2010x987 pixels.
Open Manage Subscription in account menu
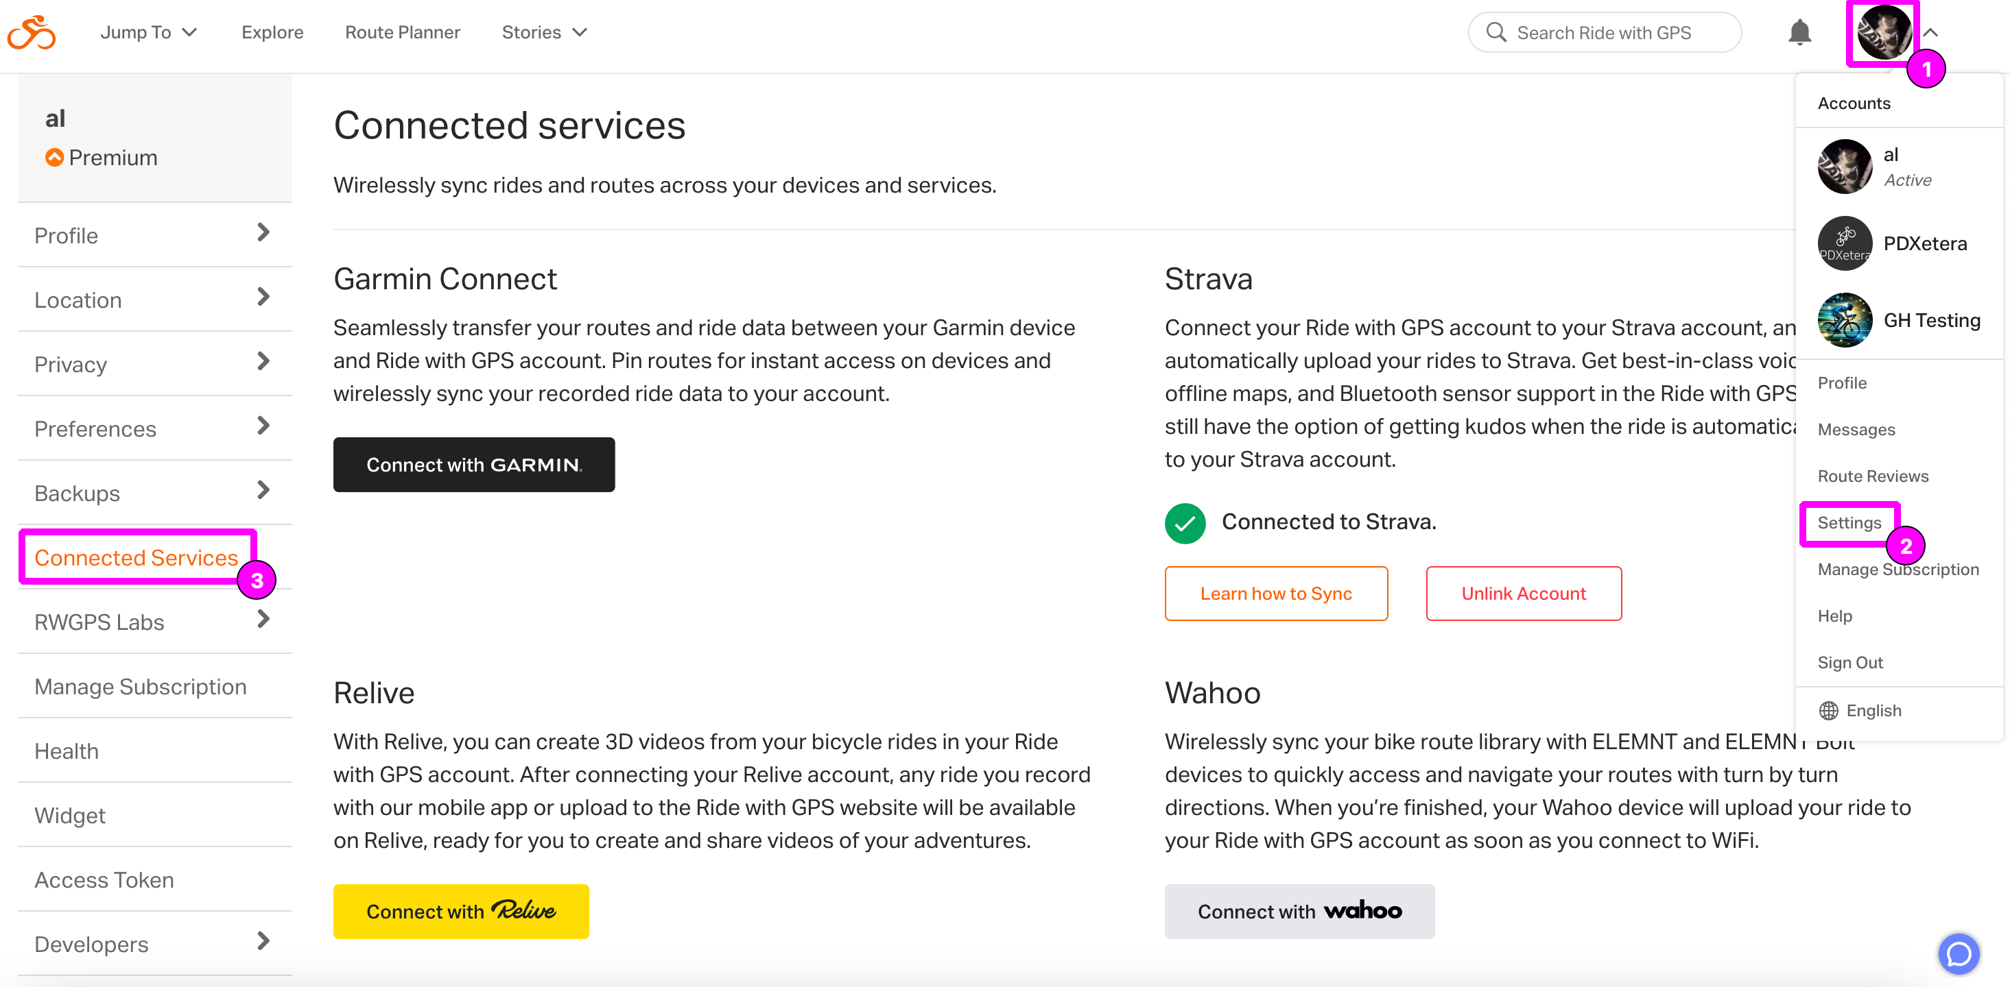(x=1897, y=569)
